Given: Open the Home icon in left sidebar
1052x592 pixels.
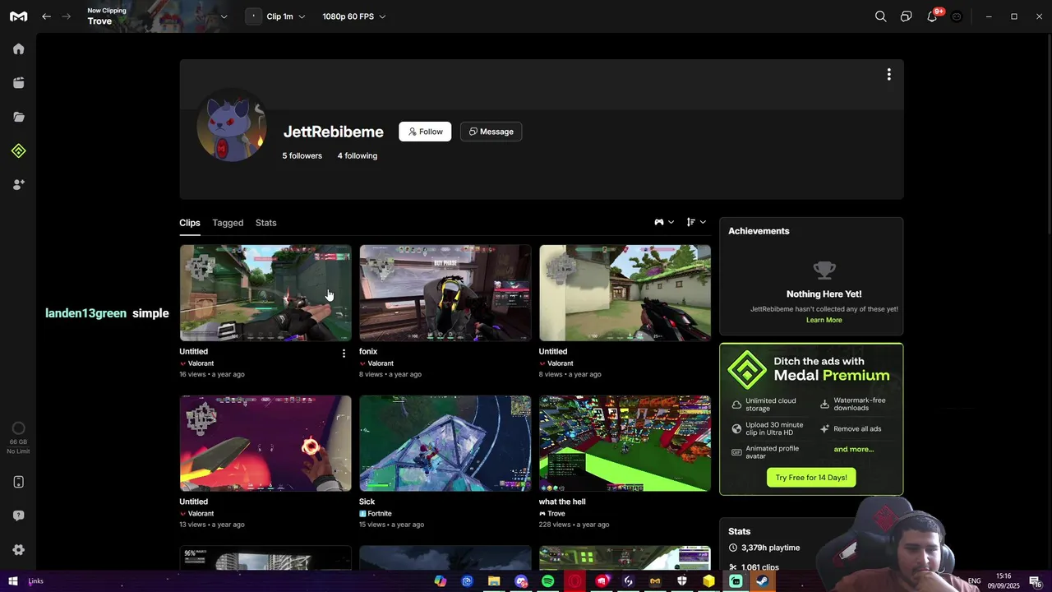Looking at the screenshot, I should (x=18, y=49).
